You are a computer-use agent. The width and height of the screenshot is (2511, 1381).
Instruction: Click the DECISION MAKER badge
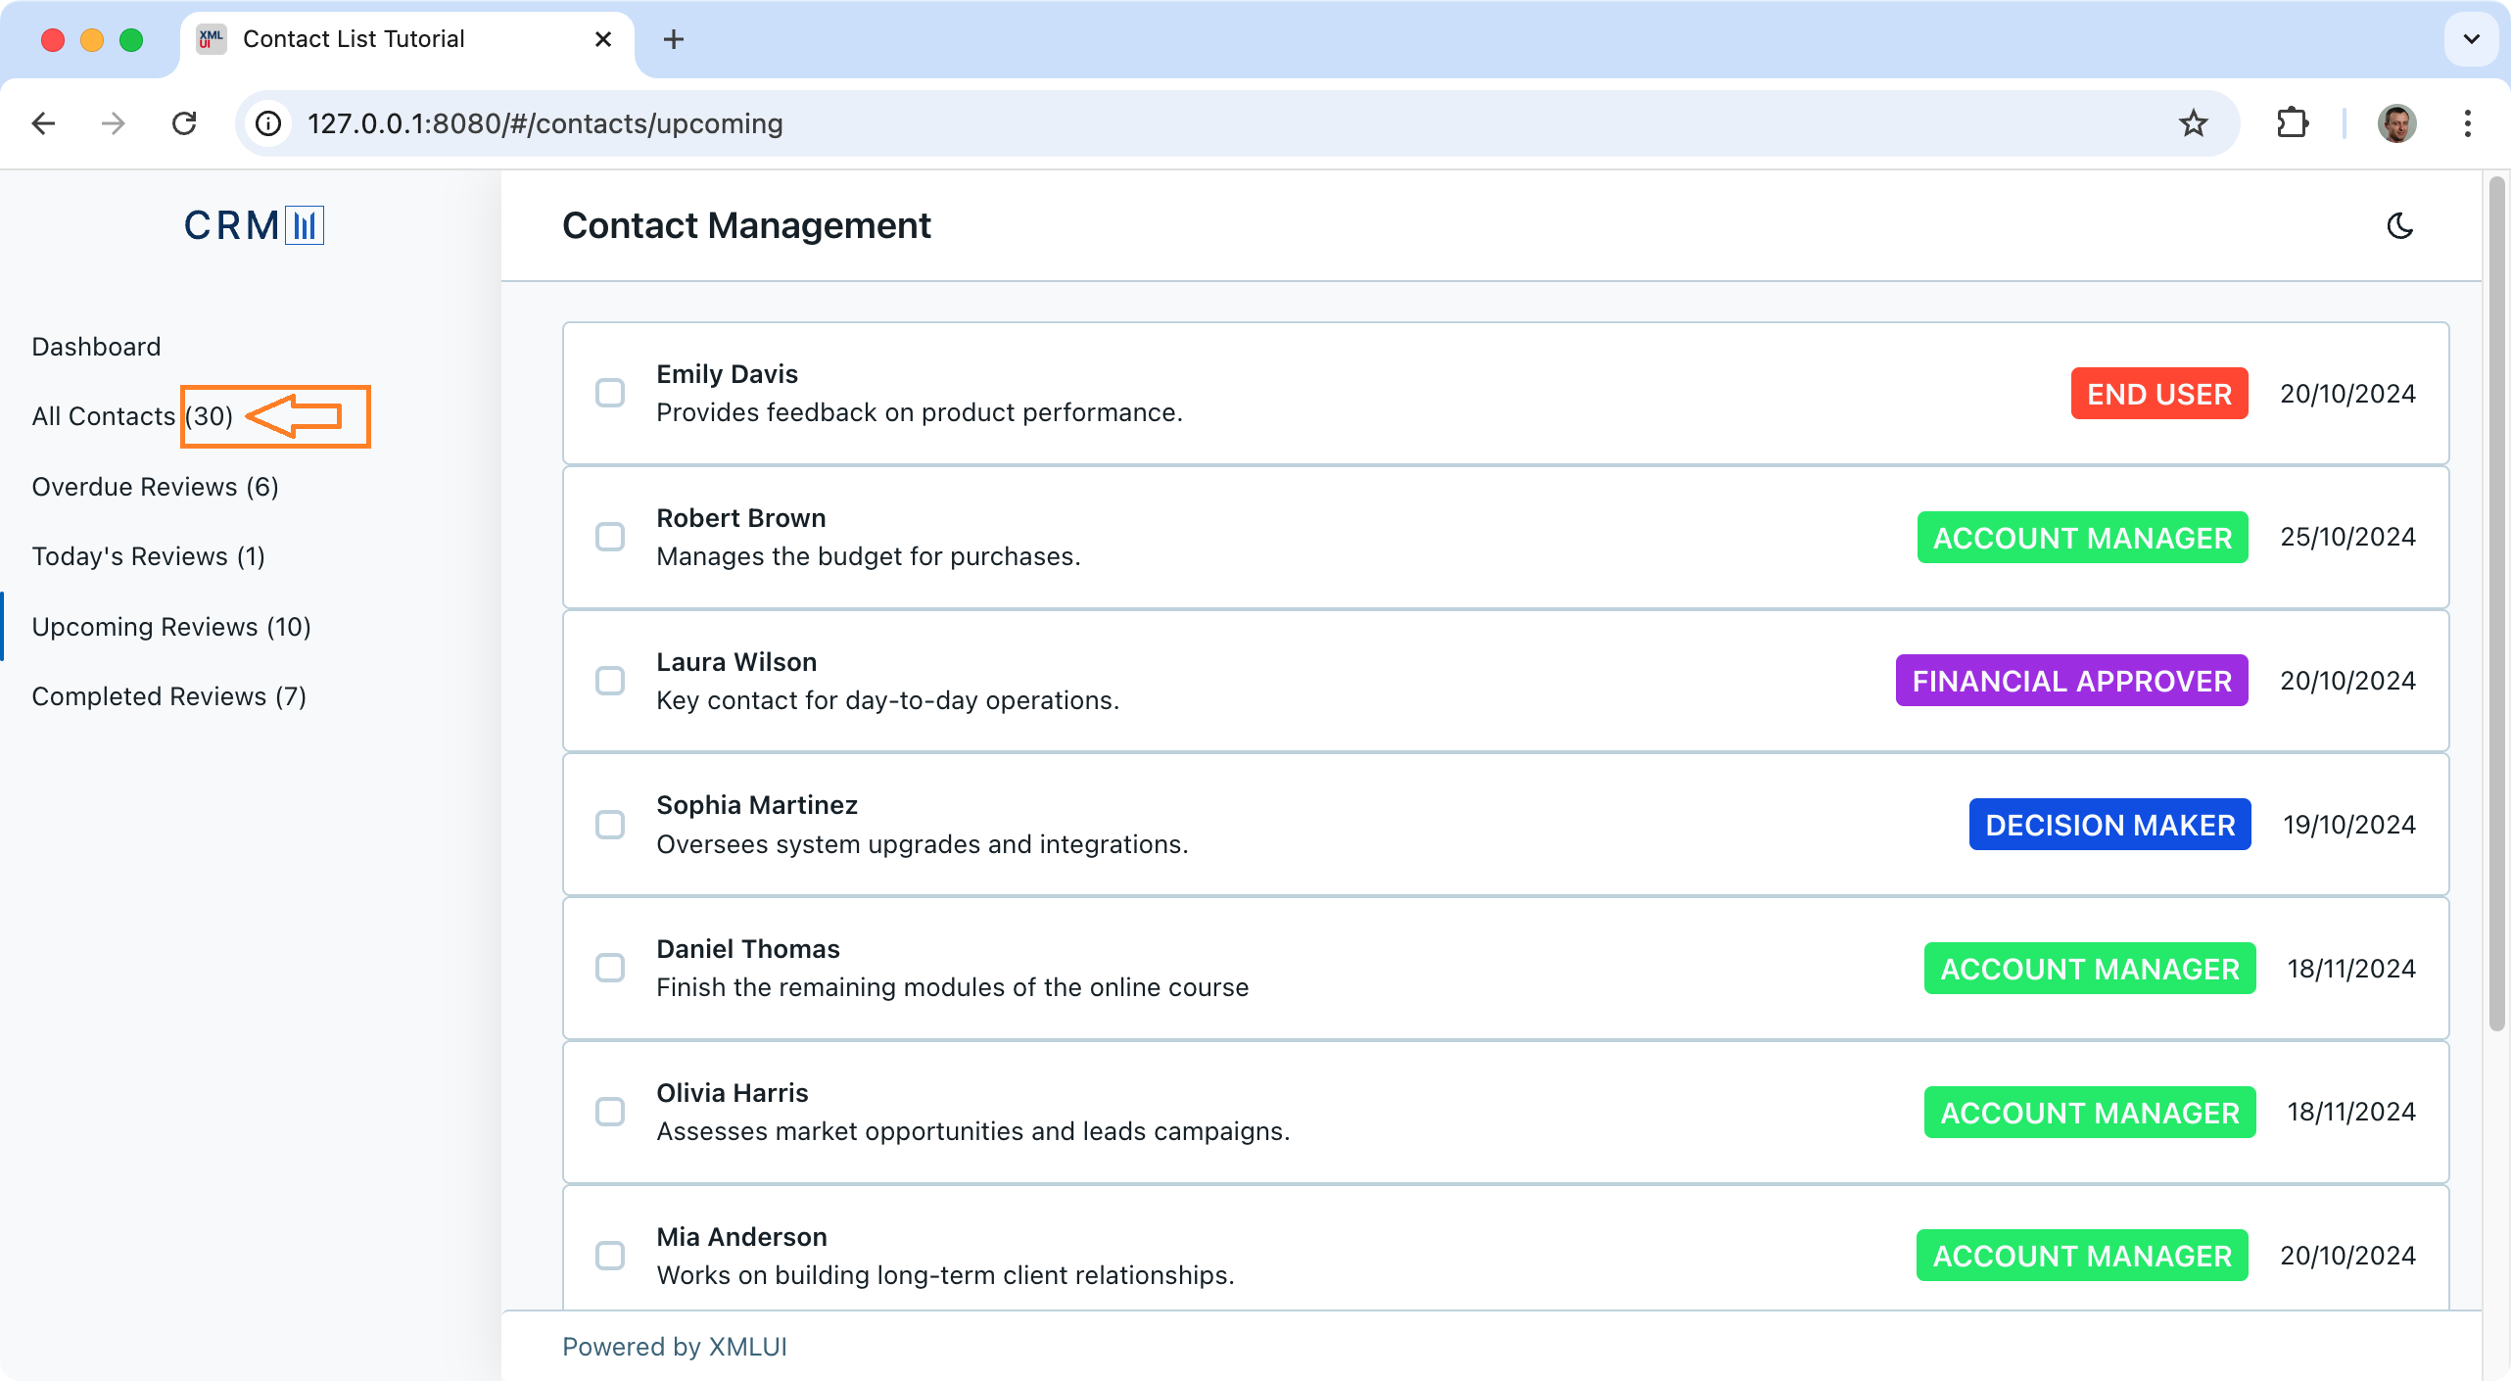coord(2109,825)
